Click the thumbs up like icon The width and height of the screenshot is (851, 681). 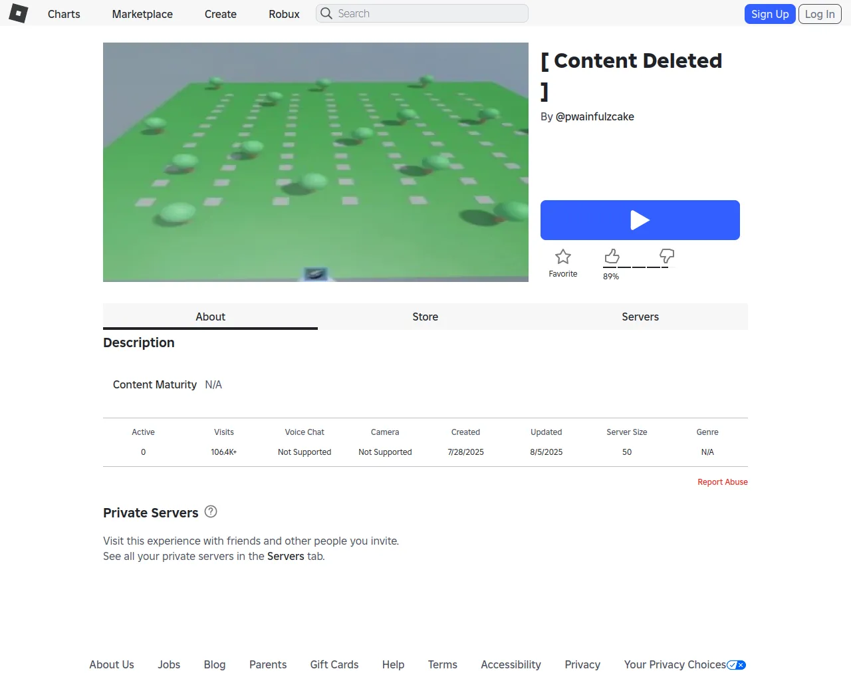coord(612,256)
